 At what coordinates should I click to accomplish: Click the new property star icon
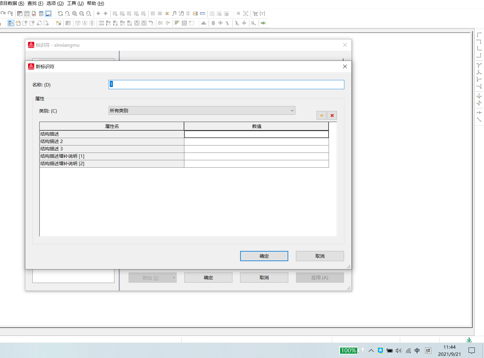(322, 116)
